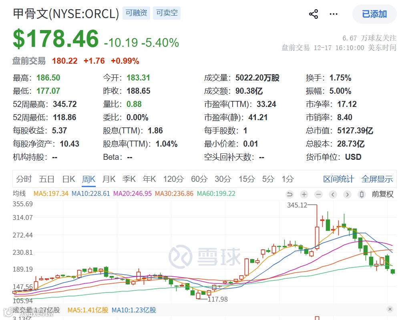Click the volume MA5:1.41亿股 label
Image resolution: width=410 pixels, height=320 pixels.
pyautogui.click(x=88, y=310)
